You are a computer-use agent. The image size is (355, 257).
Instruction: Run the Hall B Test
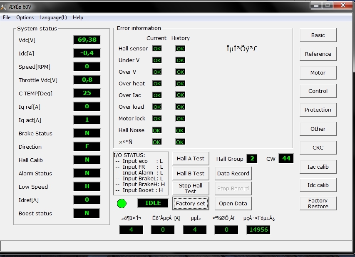[x=191, y=174]
